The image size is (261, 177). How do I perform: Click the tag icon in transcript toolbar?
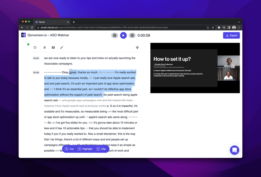pos(35,48)
